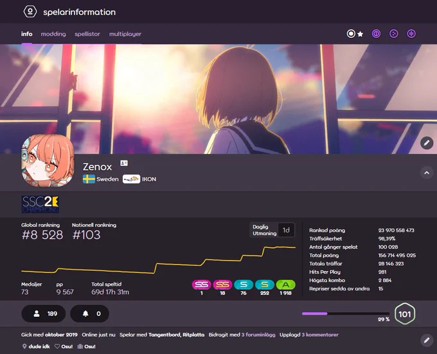This screenshot has width=437, height=354.
Task: Click the national ranking #103
Action: click(x=86, y=235)
